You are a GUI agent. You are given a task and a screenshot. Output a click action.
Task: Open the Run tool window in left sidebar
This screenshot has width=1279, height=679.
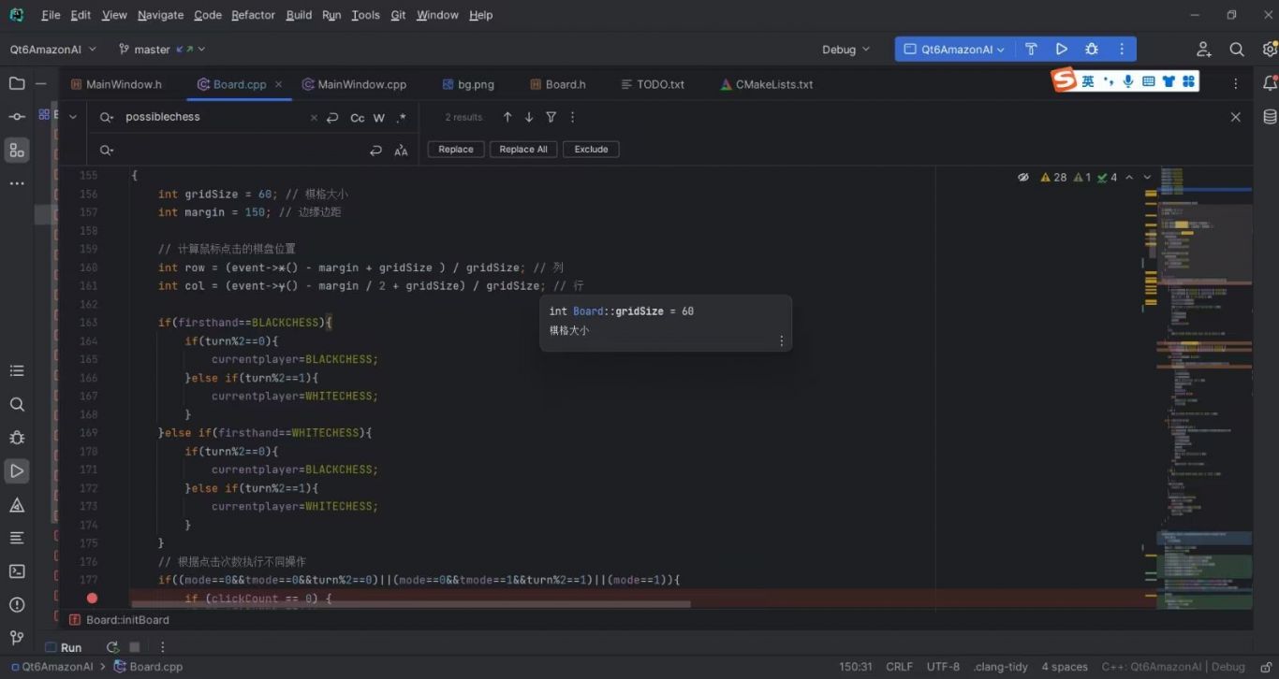(x=17, y=471)
